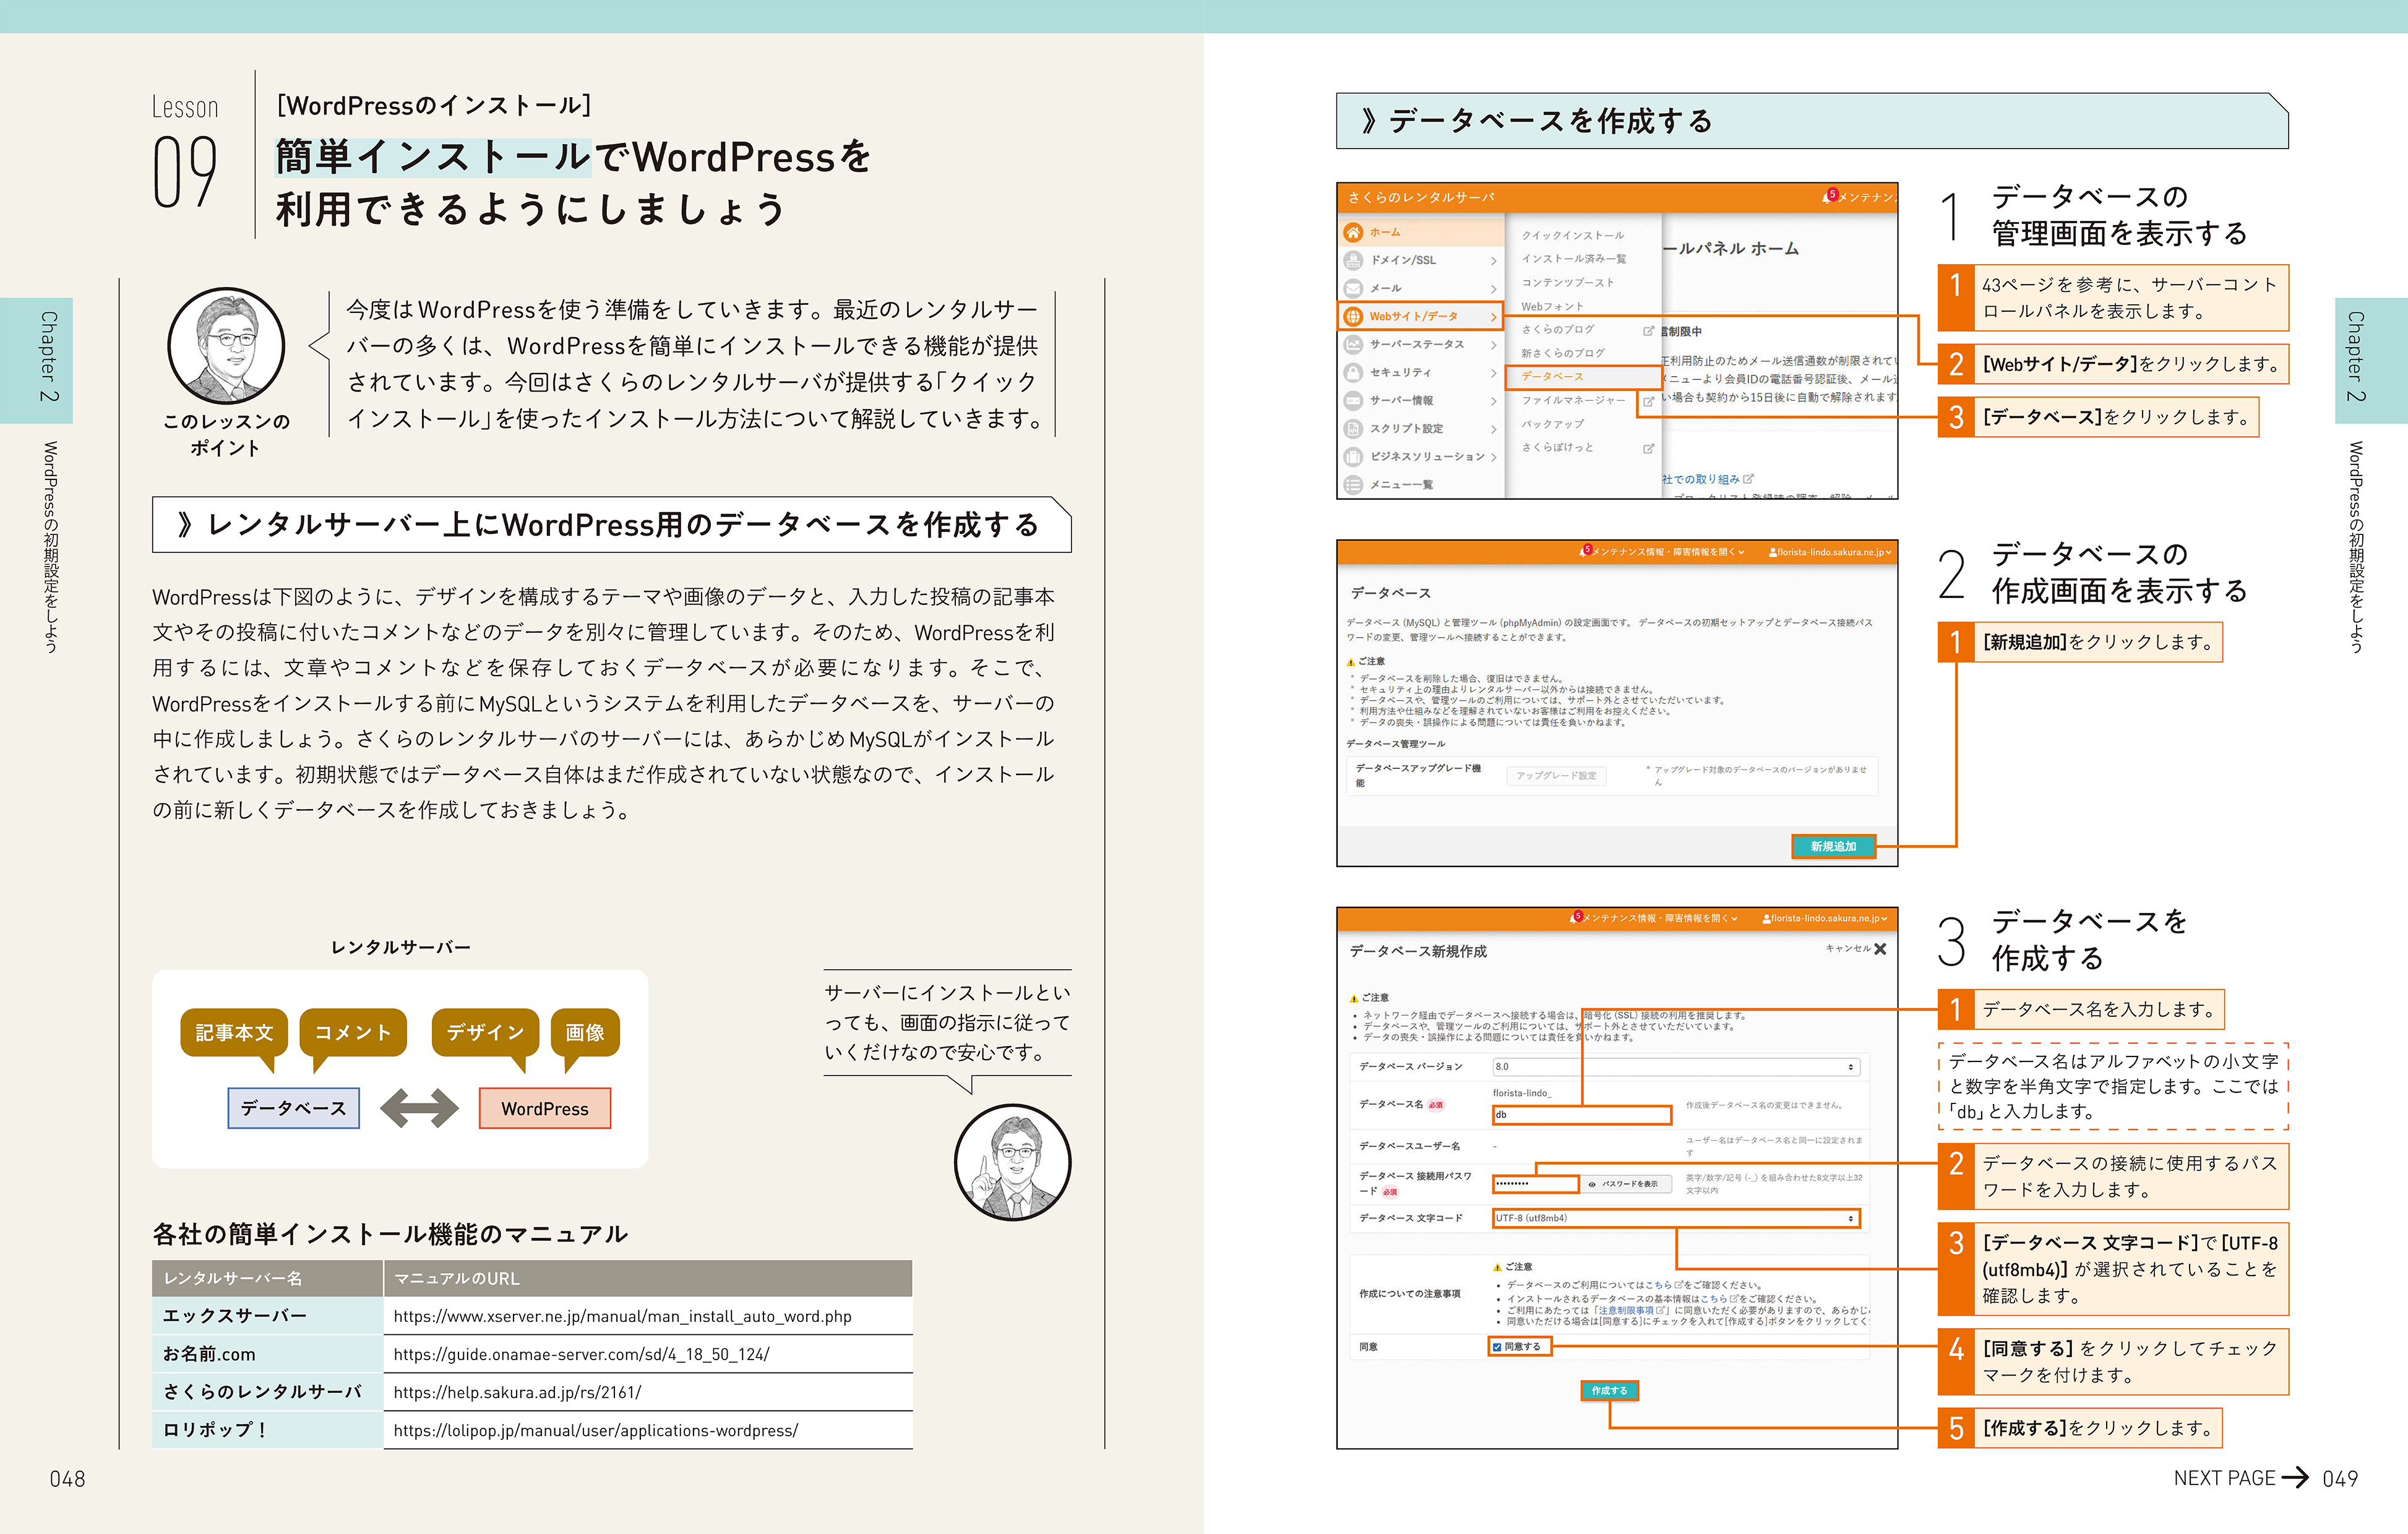Open the メール envelope icon
Viewport: 2408px width, 1534px height.
click(x=1354, y=288)
